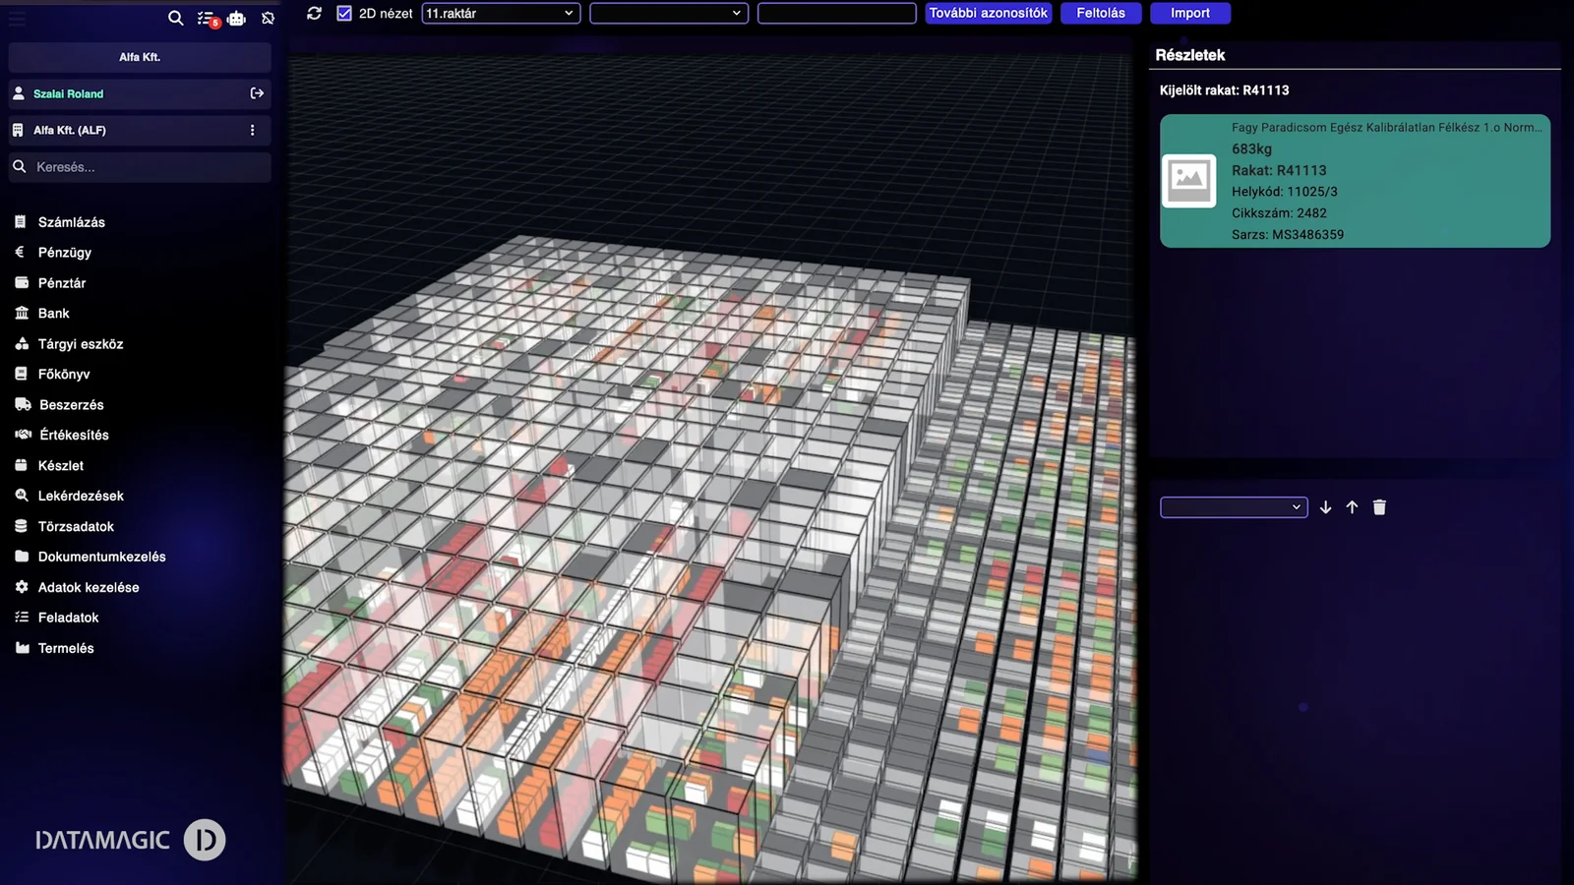The width and height of the screenshot is (1574, 885).
Task: Toggle the muted notifications bell icon
Action: tap(268, 18)
